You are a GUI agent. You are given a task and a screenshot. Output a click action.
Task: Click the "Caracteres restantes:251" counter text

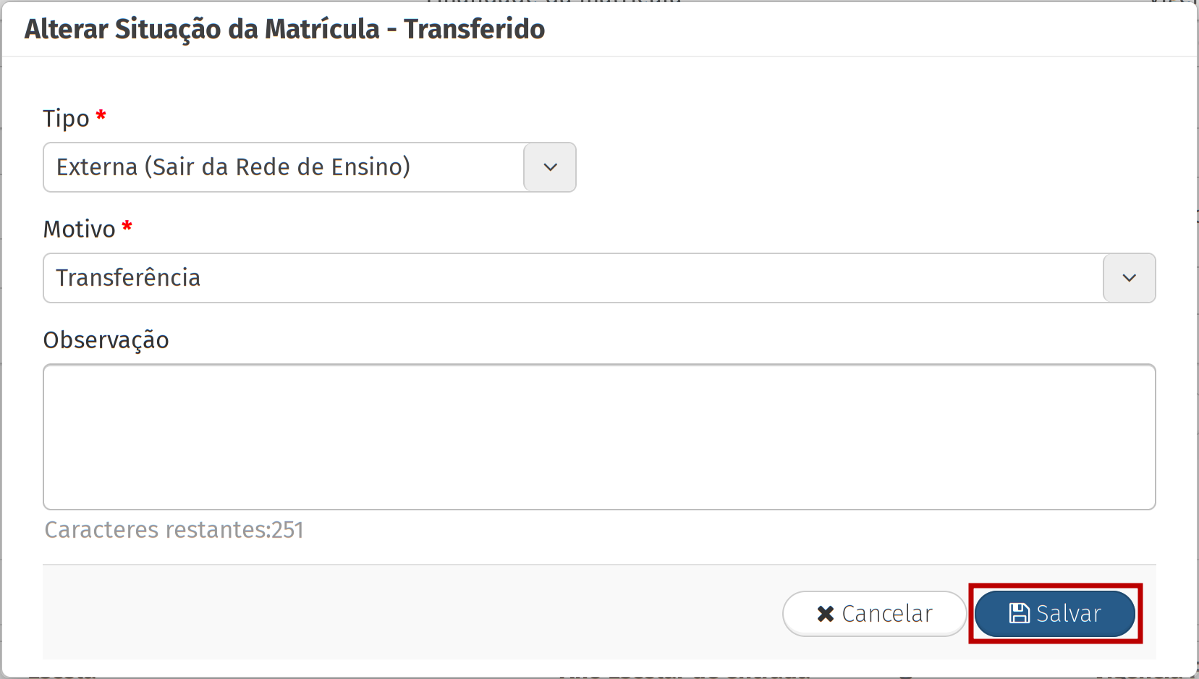pyautogui.click(x=174, y=530)
